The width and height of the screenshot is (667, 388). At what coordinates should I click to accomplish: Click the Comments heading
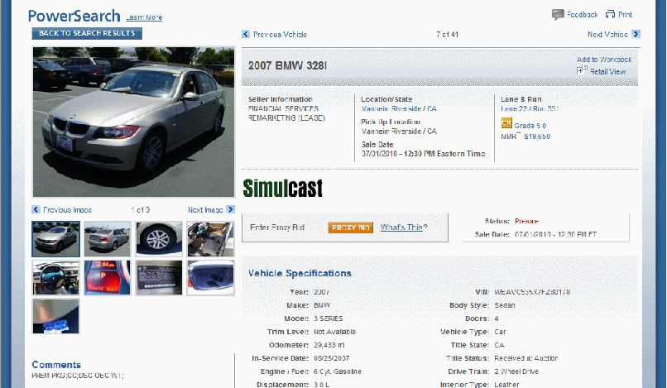(x=56, y=365)
